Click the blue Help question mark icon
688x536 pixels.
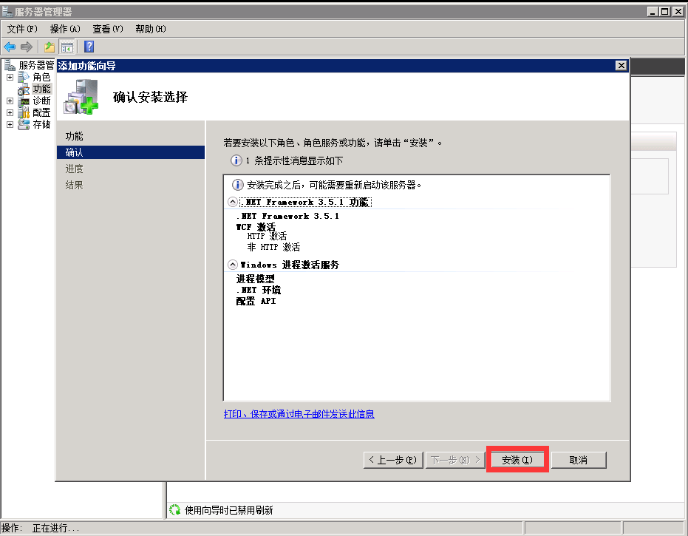tap(89, 47)
